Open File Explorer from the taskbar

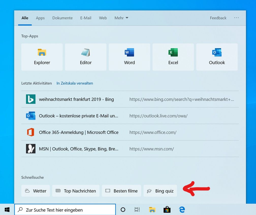tap(152, 210)
